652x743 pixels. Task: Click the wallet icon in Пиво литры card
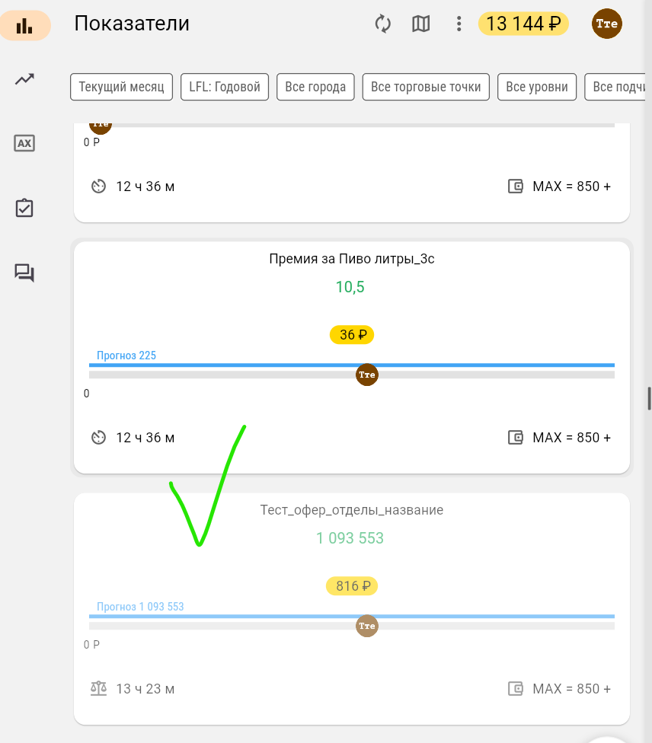pyautogui.click(x=516, y=438)
